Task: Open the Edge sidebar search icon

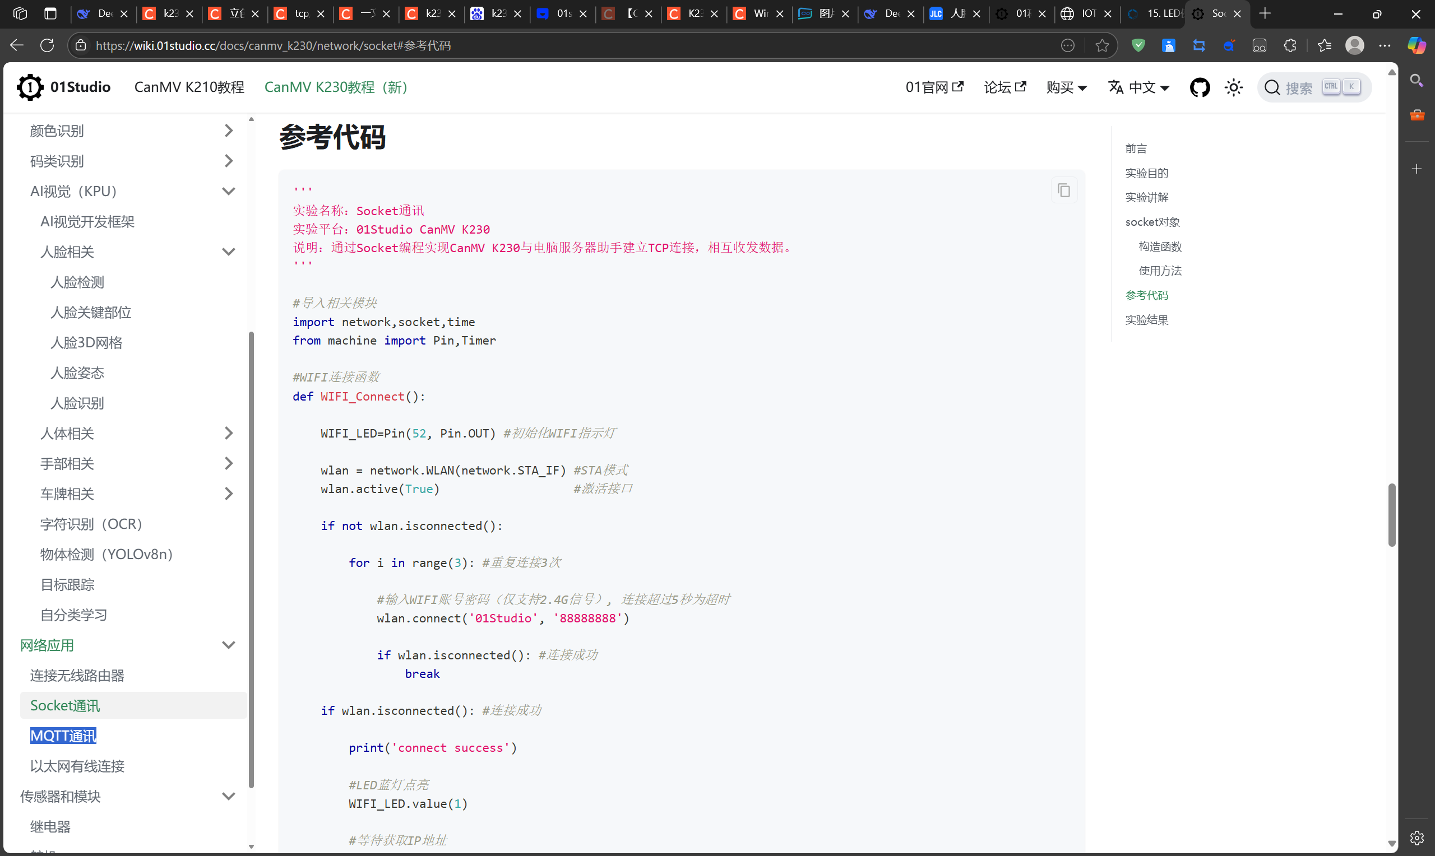Action: click(1417, 80)
